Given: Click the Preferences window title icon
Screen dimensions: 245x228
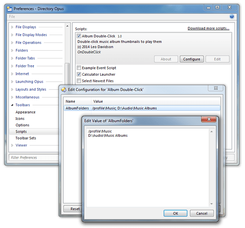Looking at the screenshot, I should [x=10, y=9].
